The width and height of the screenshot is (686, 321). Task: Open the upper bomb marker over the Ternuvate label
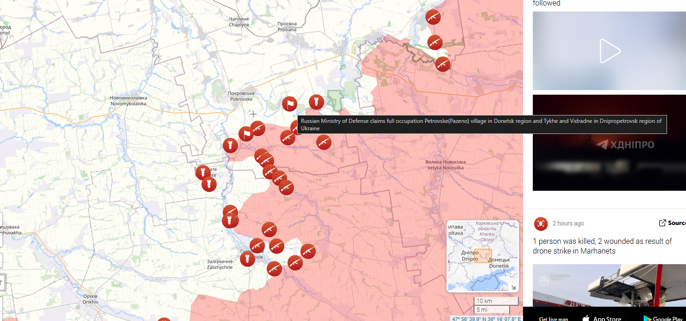203,173
